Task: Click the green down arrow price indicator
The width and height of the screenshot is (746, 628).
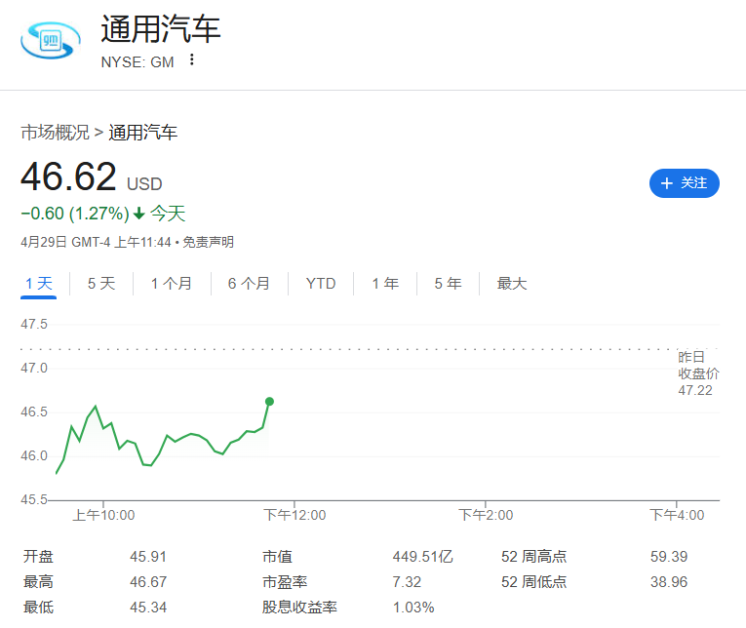Action: pos(138,214)
